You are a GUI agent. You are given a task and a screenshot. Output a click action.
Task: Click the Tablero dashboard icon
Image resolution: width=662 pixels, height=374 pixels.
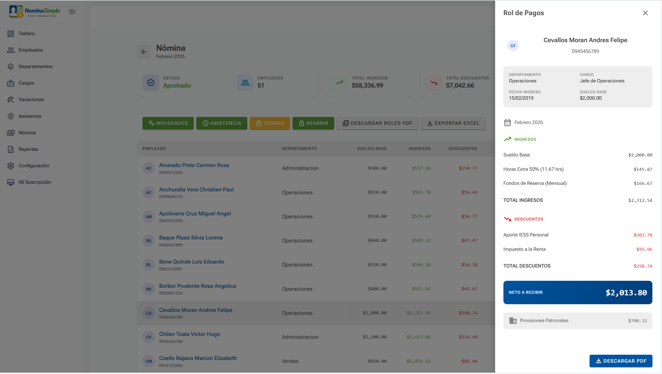11,34
